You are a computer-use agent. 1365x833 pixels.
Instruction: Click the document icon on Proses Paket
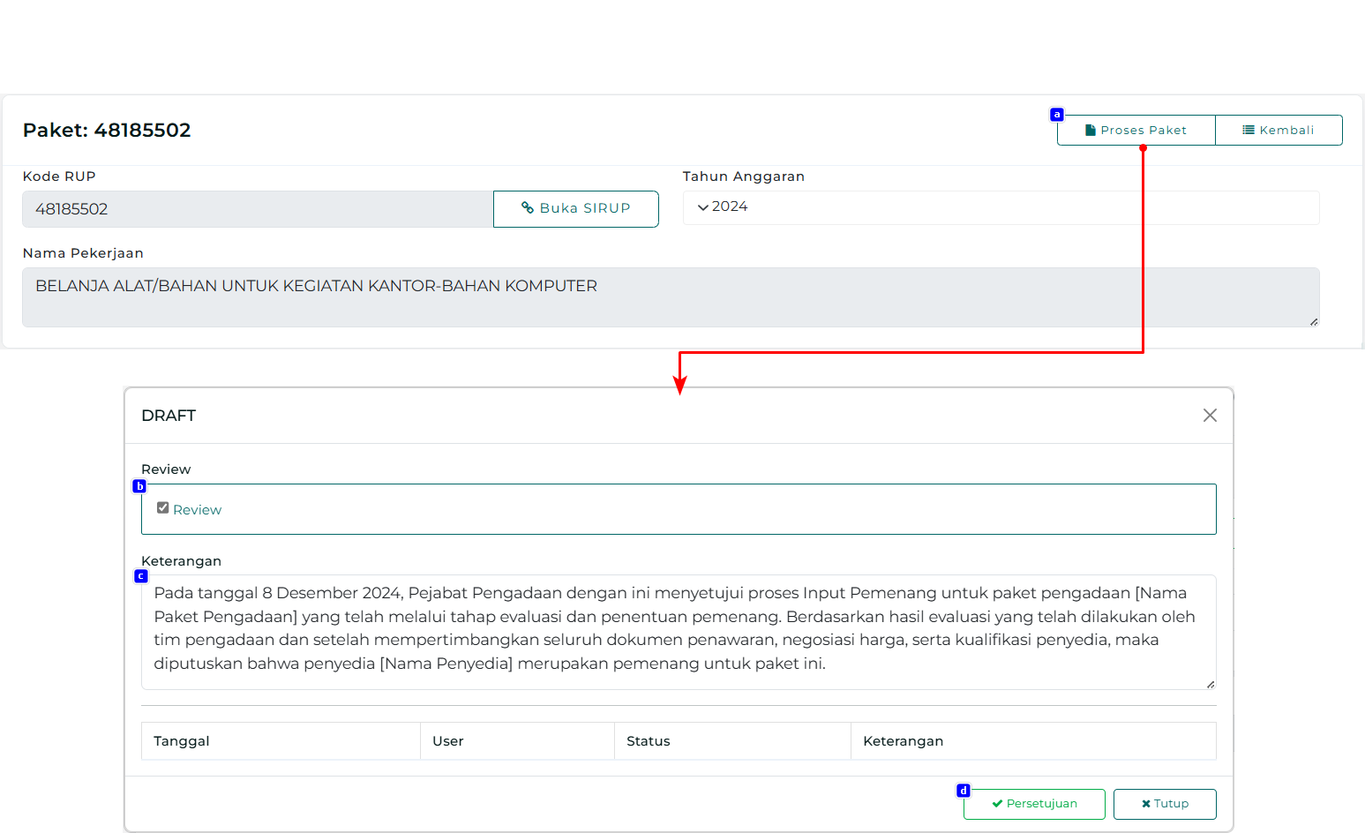point(1091,131)
